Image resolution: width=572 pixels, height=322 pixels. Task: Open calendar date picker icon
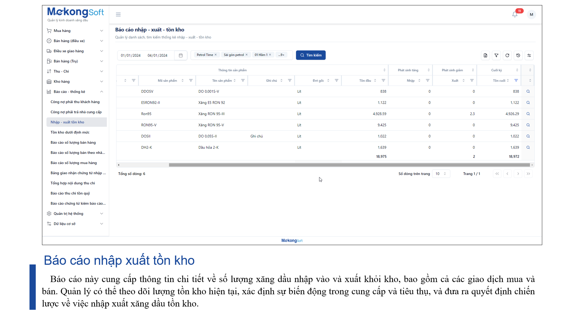point(181,55)
